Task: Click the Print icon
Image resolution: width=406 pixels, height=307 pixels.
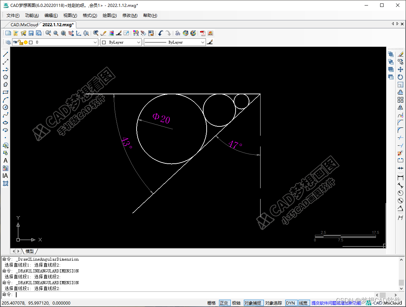Action: click(x=178, y=33)
